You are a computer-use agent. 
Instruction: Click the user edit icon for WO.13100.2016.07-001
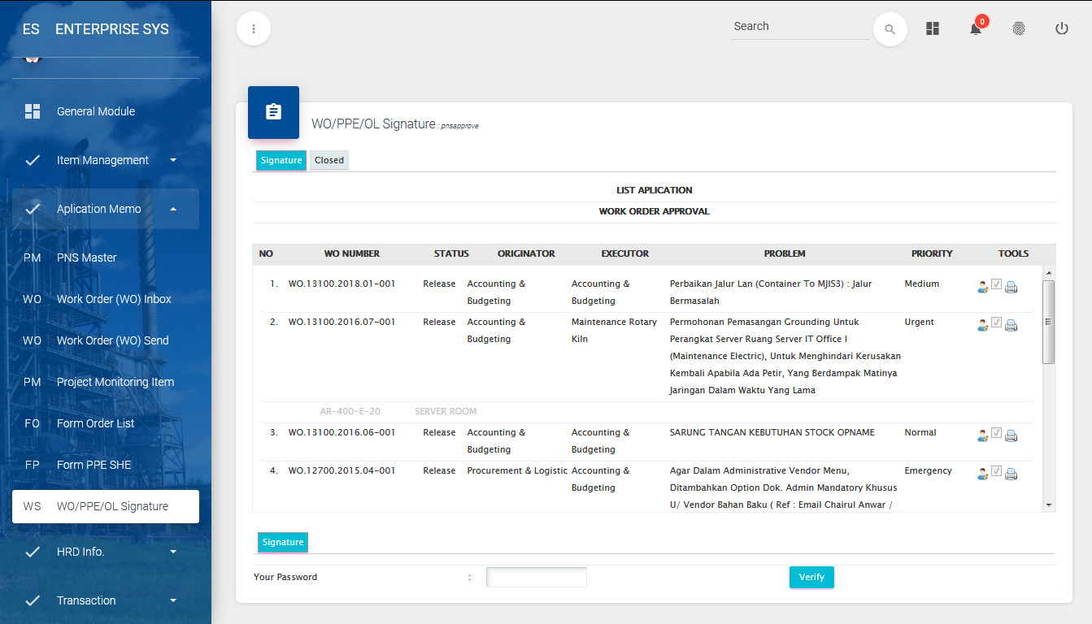(982, 325)
